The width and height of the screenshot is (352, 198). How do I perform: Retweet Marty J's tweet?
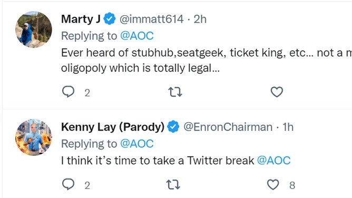175,92
